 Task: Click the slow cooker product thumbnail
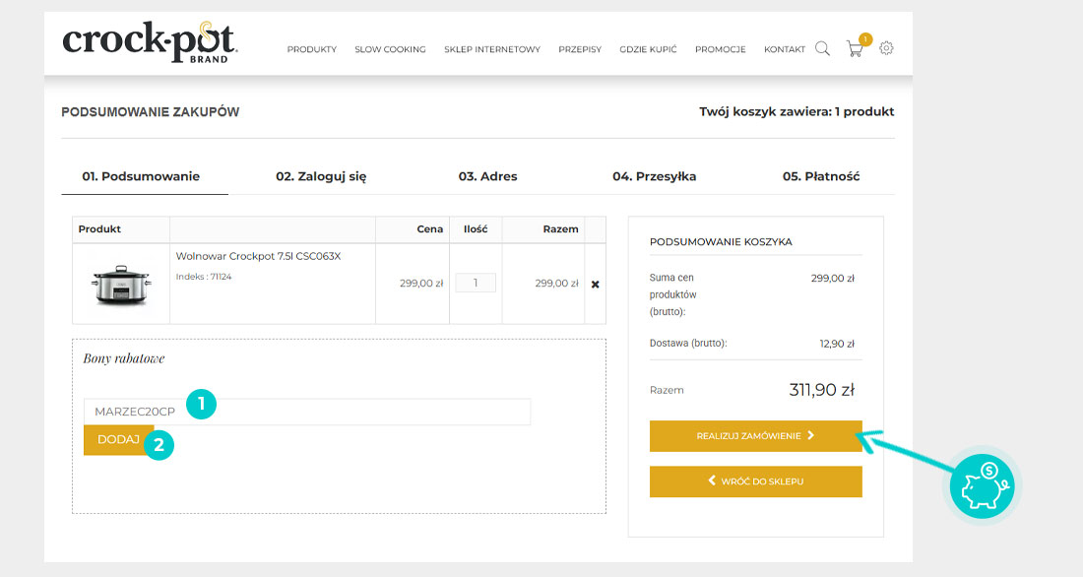coord(121,284)
